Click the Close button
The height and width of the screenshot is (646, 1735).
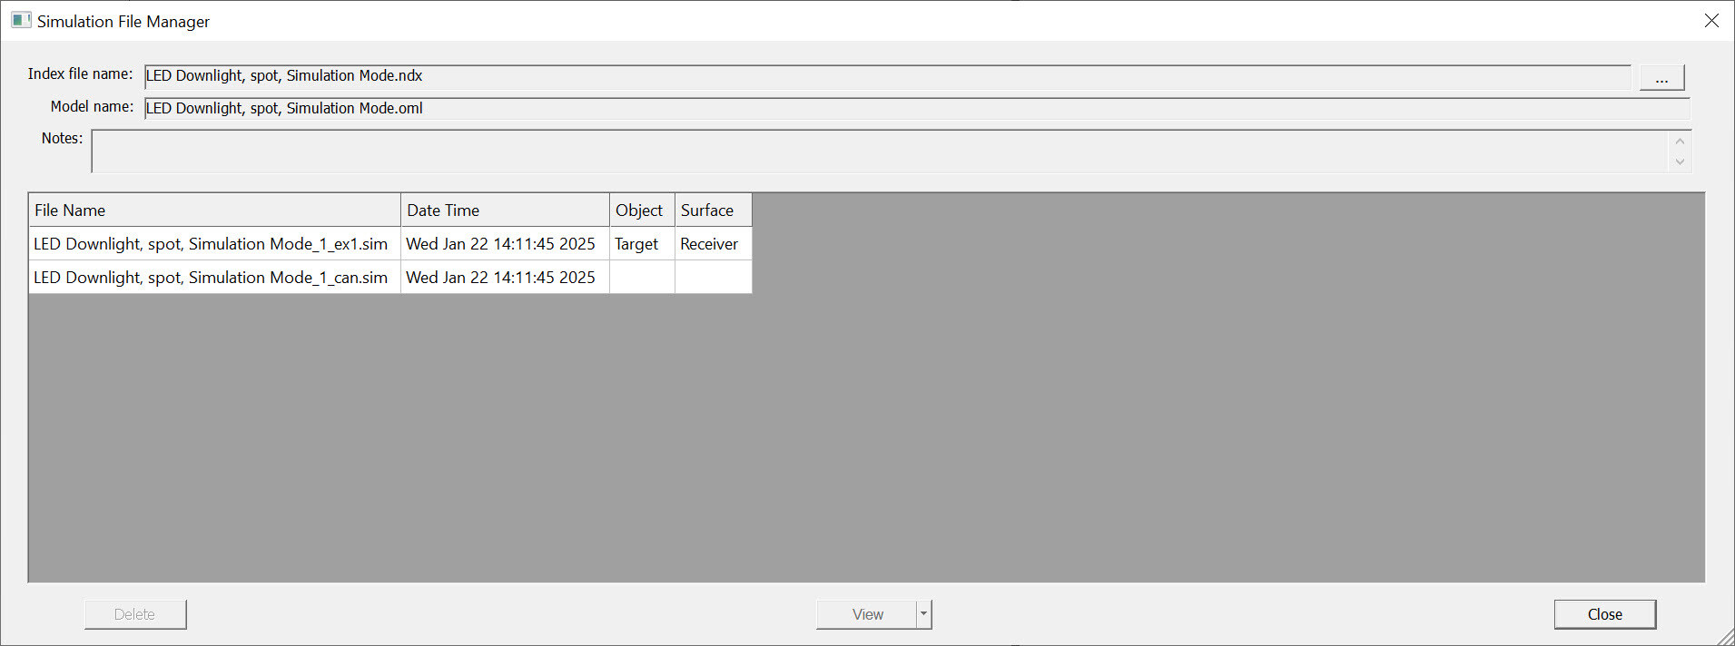pyautogui.click(x=1605, y=614)
